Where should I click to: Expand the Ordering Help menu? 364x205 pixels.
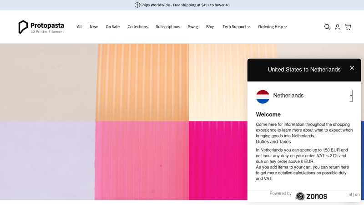point(272,27)
